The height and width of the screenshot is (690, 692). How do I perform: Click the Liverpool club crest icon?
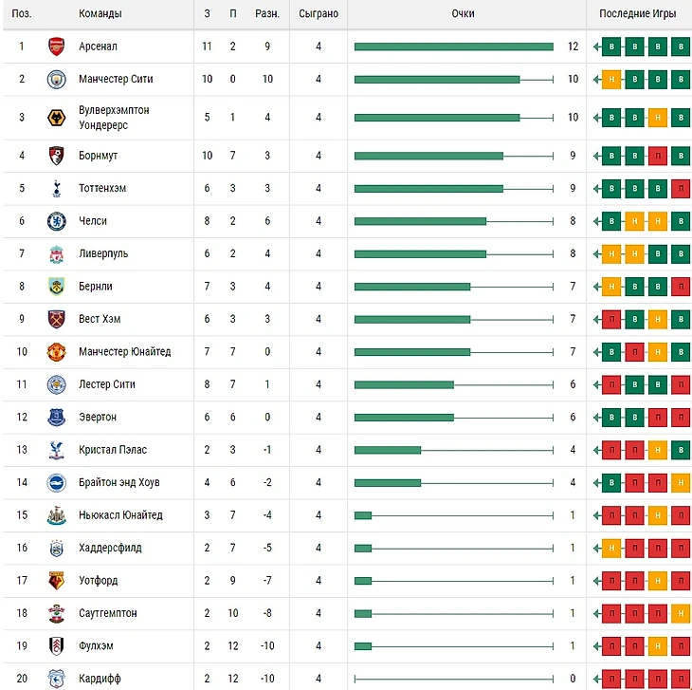pos(56,254)
